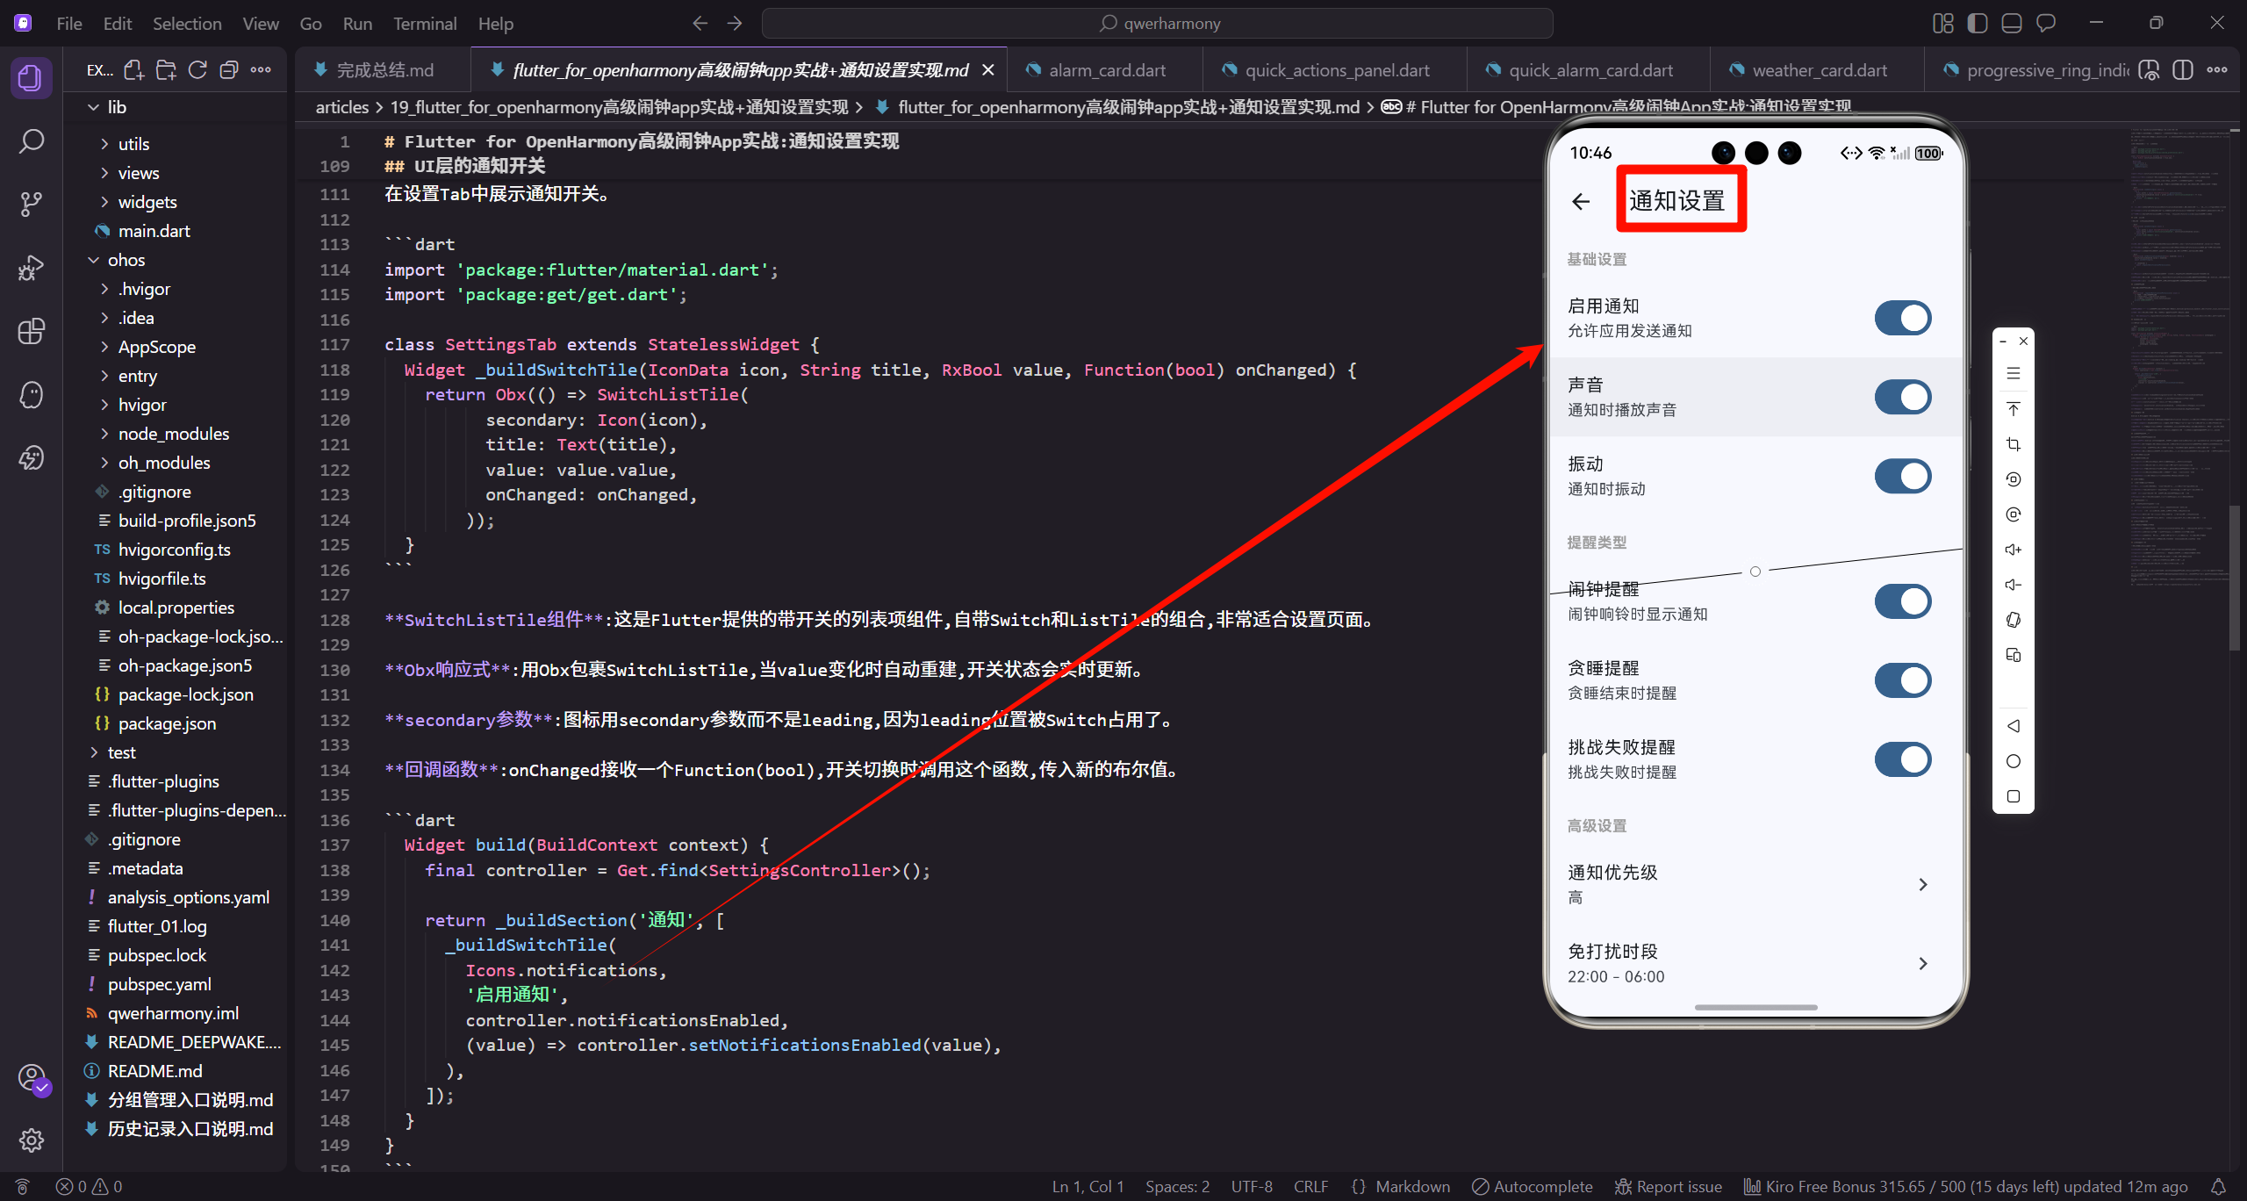Viewport: 2247px width, 1201px height.
Task: Expand the node_modules folder
Action: click(x=176, y=434)
